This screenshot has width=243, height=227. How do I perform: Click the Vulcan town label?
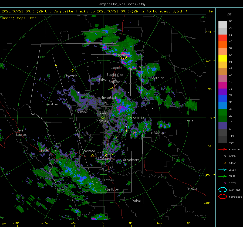tap(137, 201)
